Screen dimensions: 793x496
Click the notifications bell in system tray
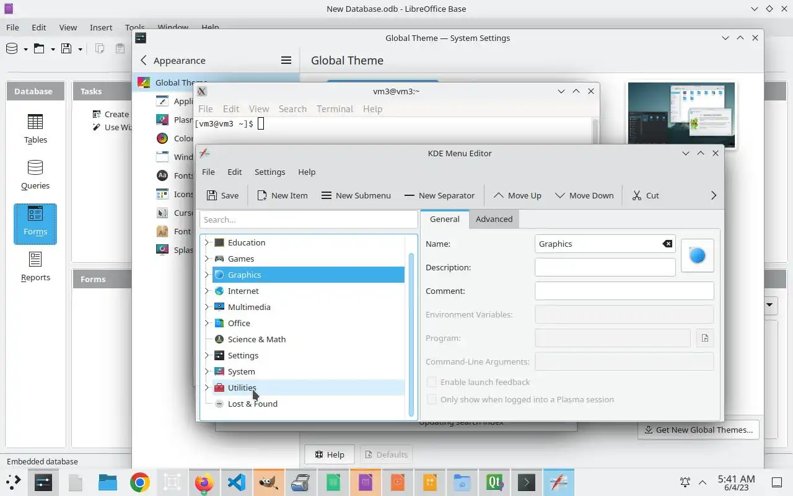pos(685,482)
